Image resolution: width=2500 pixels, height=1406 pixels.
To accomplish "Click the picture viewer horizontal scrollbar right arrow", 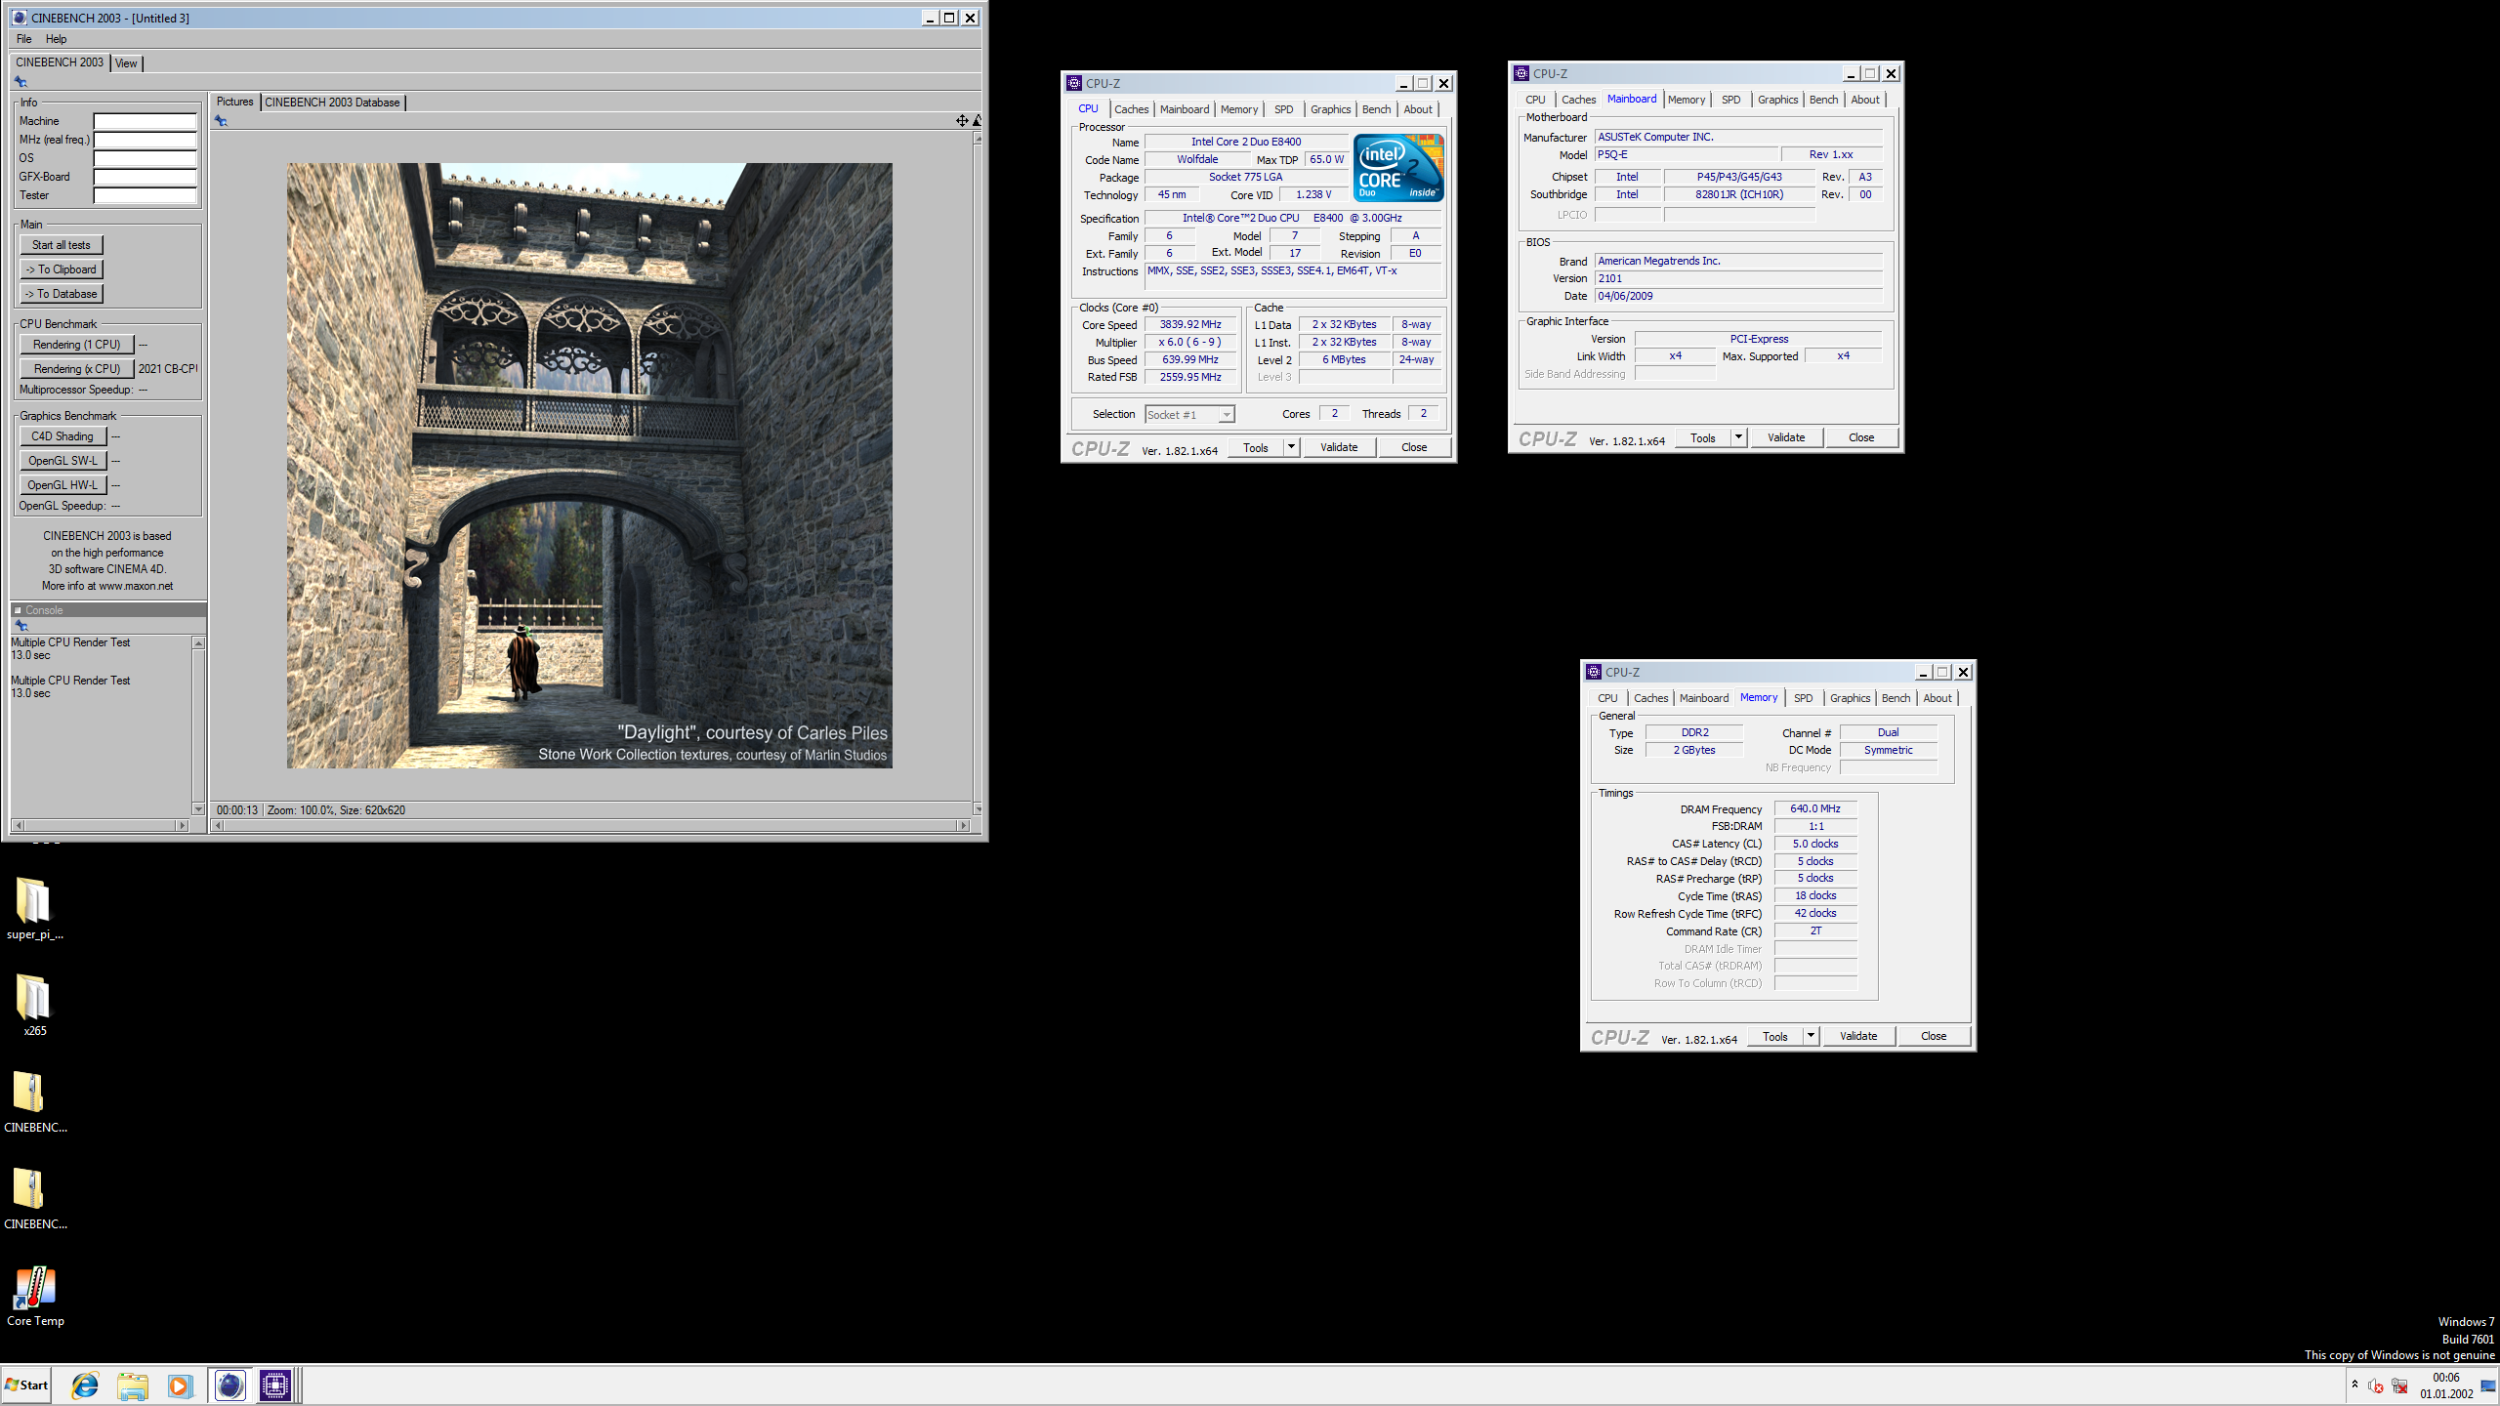I will pyautogui.click(x=964, y=826).
